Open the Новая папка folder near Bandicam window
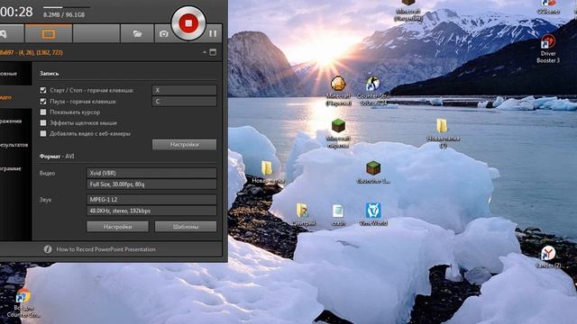The width and height of the screenshot is (577, 324). point(268,172)
